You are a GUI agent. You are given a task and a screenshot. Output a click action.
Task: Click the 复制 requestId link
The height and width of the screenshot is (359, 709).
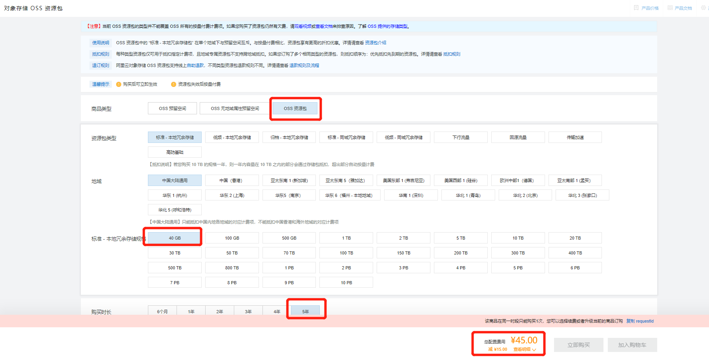point(640,321)
